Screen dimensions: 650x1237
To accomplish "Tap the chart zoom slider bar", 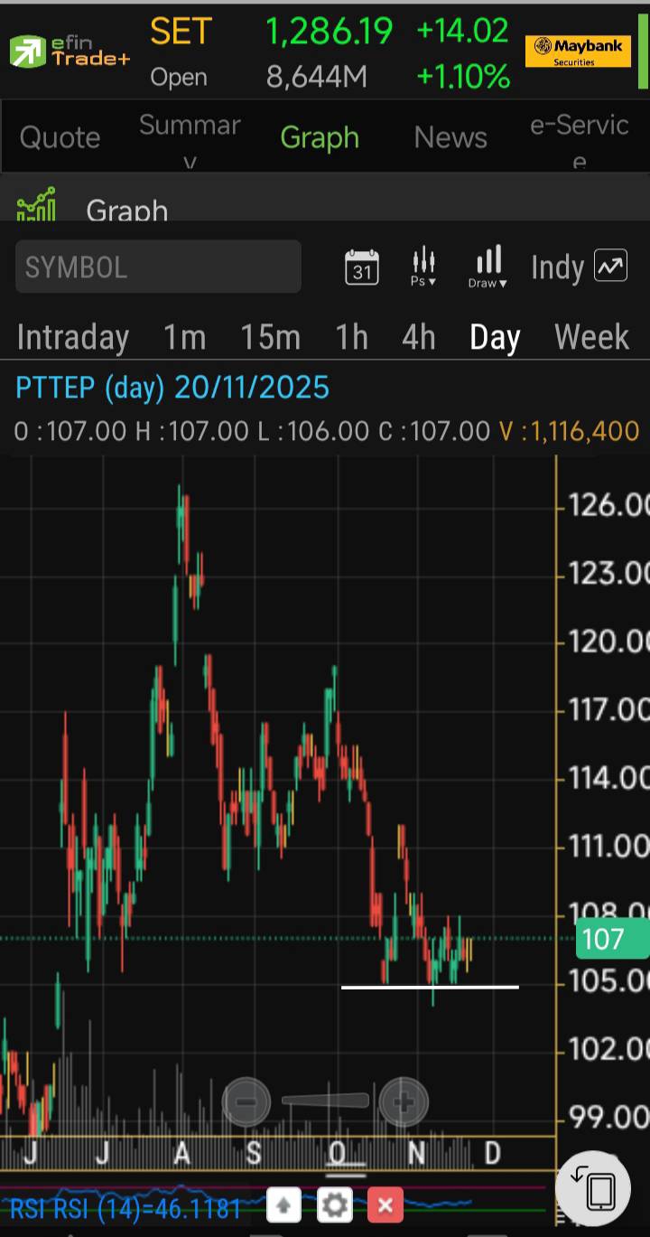I will click(325, 1101).
